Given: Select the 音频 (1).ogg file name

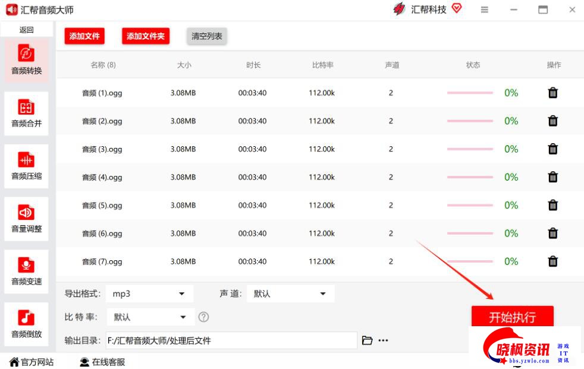Looking at the screenshot, I should 102,93.
